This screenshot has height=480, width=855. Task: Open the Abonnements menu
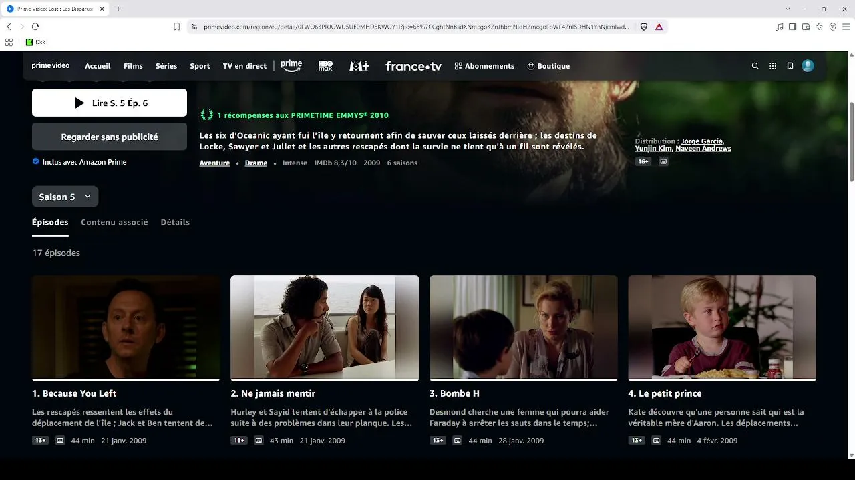pyautogui.click(x=484, y=66)
